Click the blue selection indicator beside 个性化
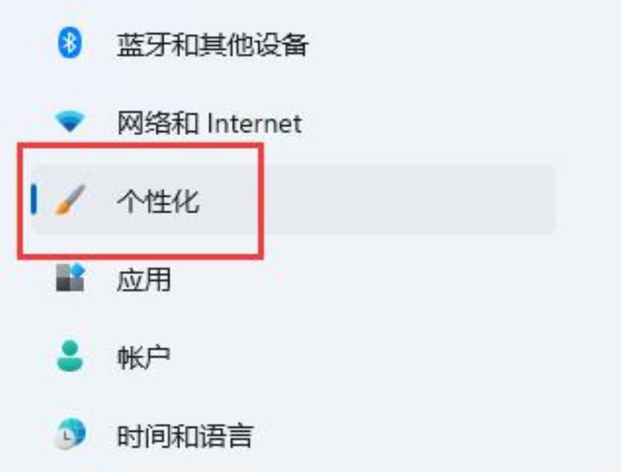This screenshot has width=621, height=472. click(x=34, y=200)
